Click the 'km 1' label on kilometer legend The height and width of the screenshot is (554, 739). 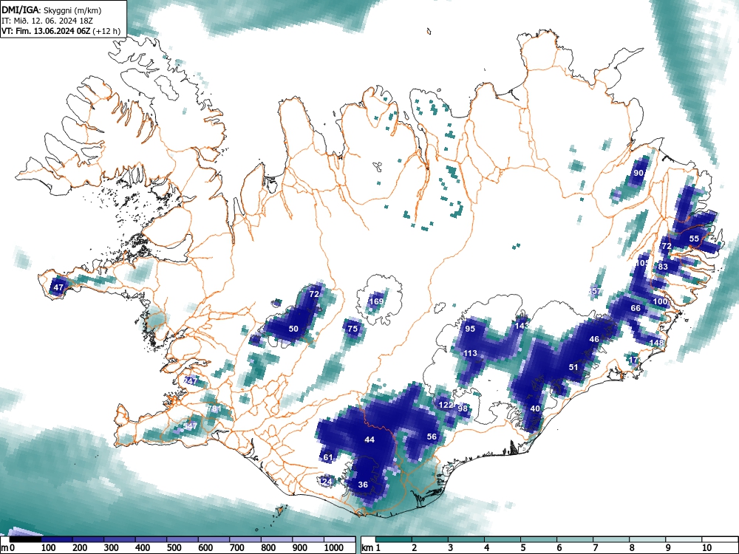coord(372,548)
